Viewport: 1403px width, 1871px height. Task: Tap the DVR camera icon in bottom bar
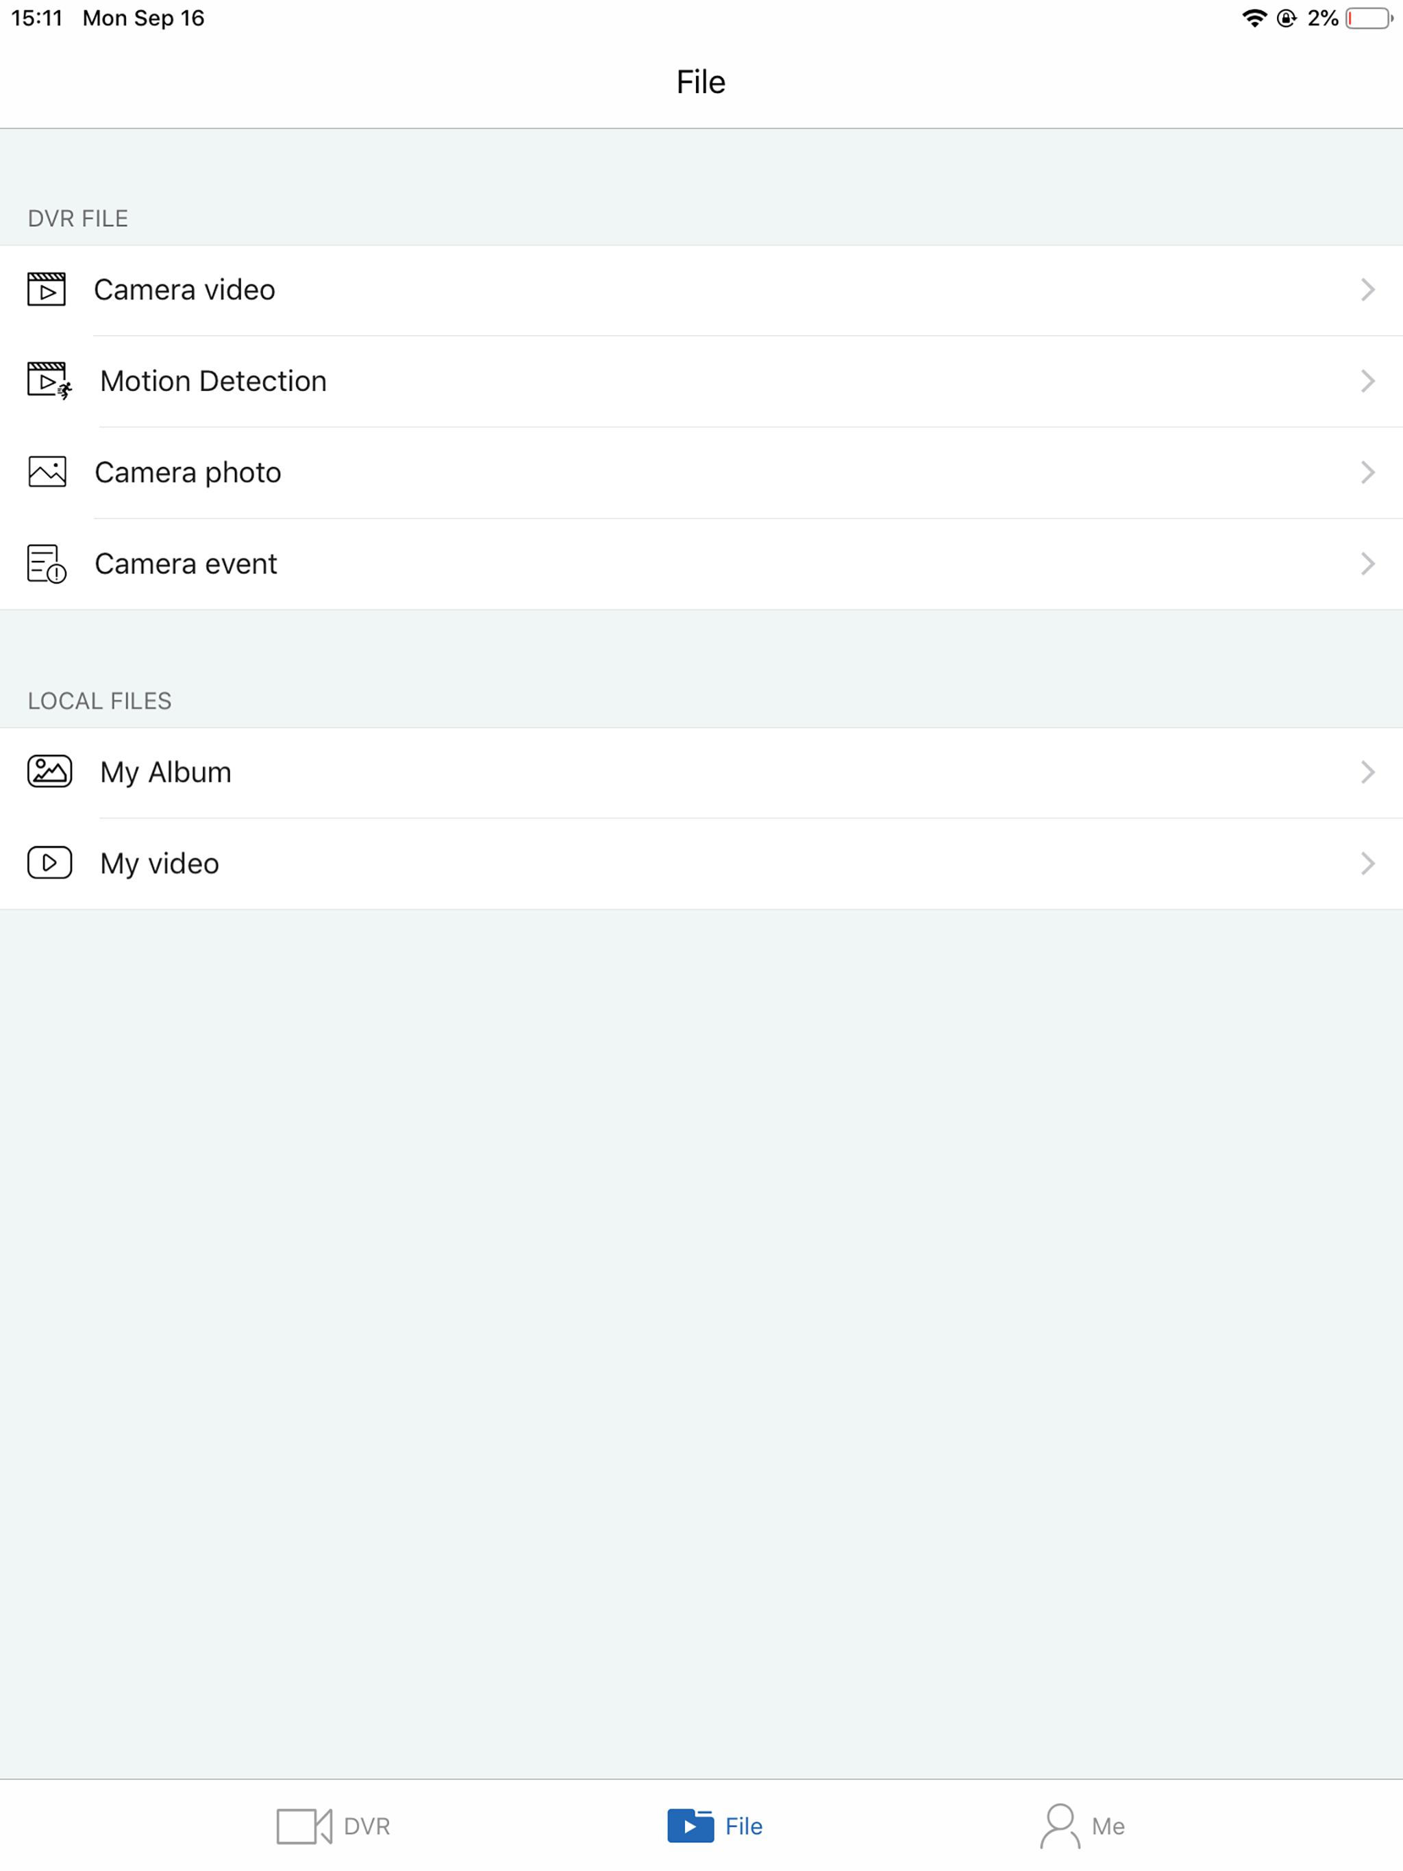coord(305,1826)
